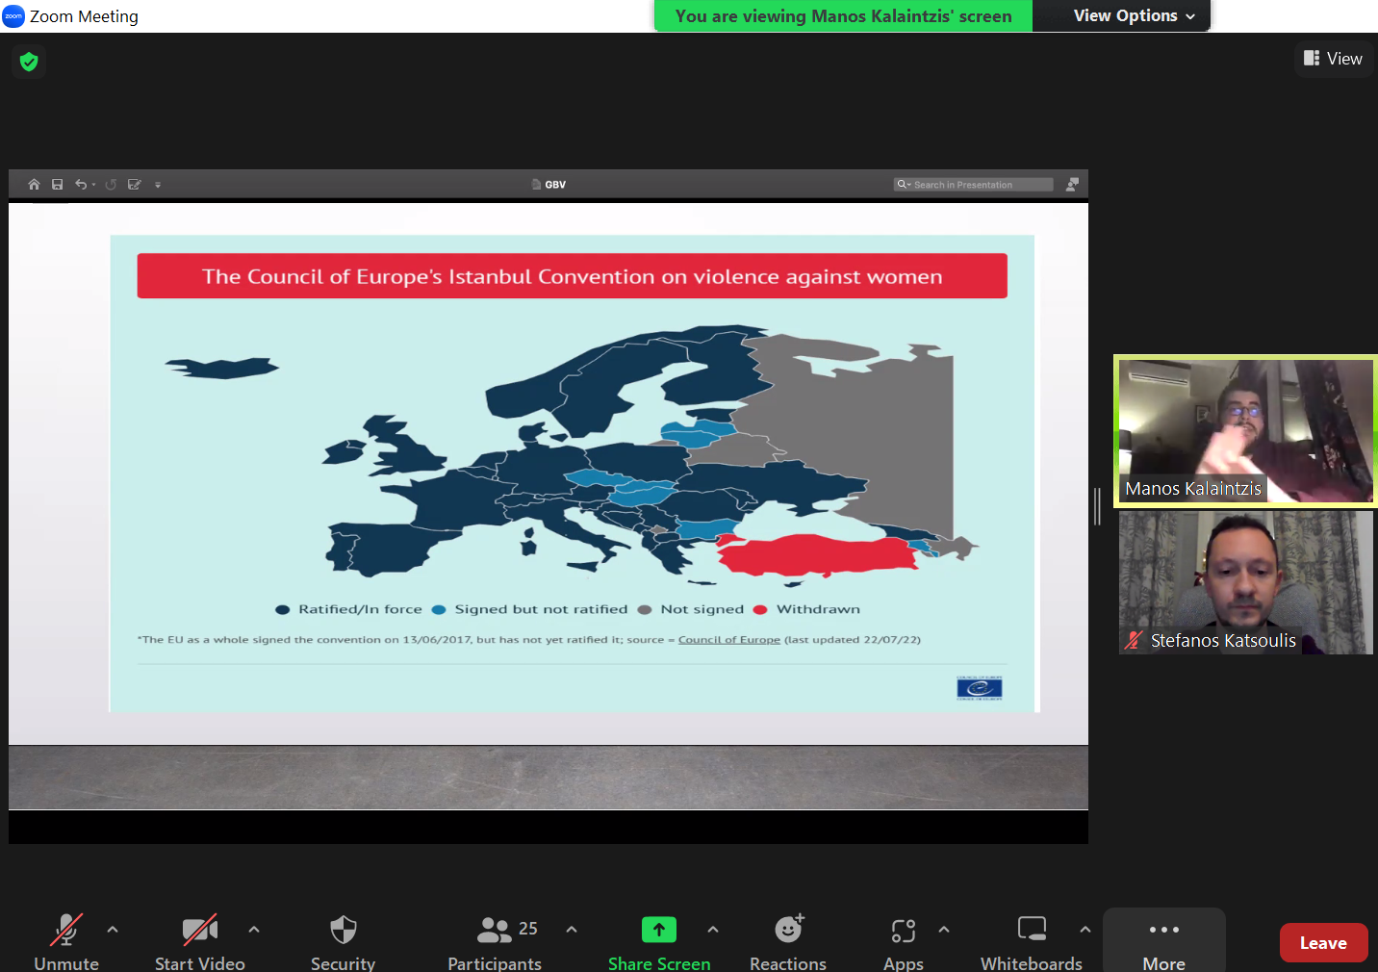This screenshot has height=972, width=1378.
Task: Click undo icon in shared presentation toolbar
Action: [81, 184]
